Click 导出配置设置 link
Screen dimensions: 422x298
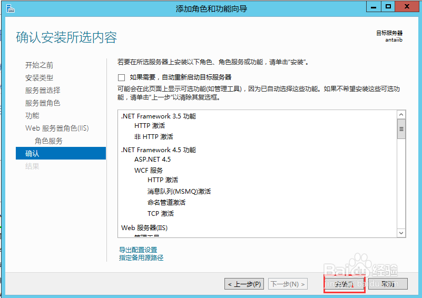[x=138, y=250]
